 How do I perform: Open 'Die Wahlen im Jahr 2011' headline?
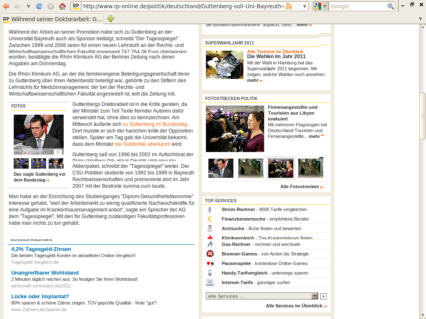(276, 56)
